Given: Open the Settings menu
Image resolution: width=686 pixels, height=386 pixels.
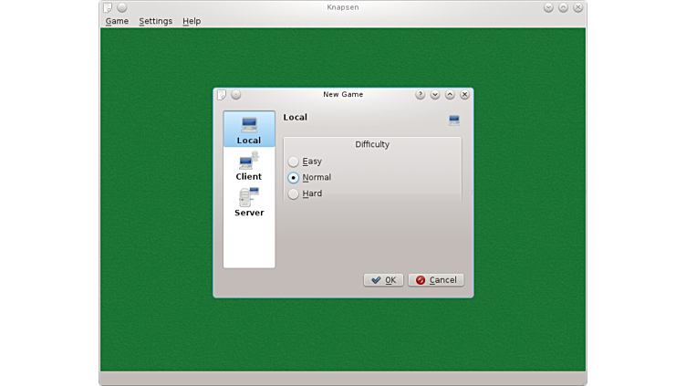Looking at the screenshot, I should point(155,21).
